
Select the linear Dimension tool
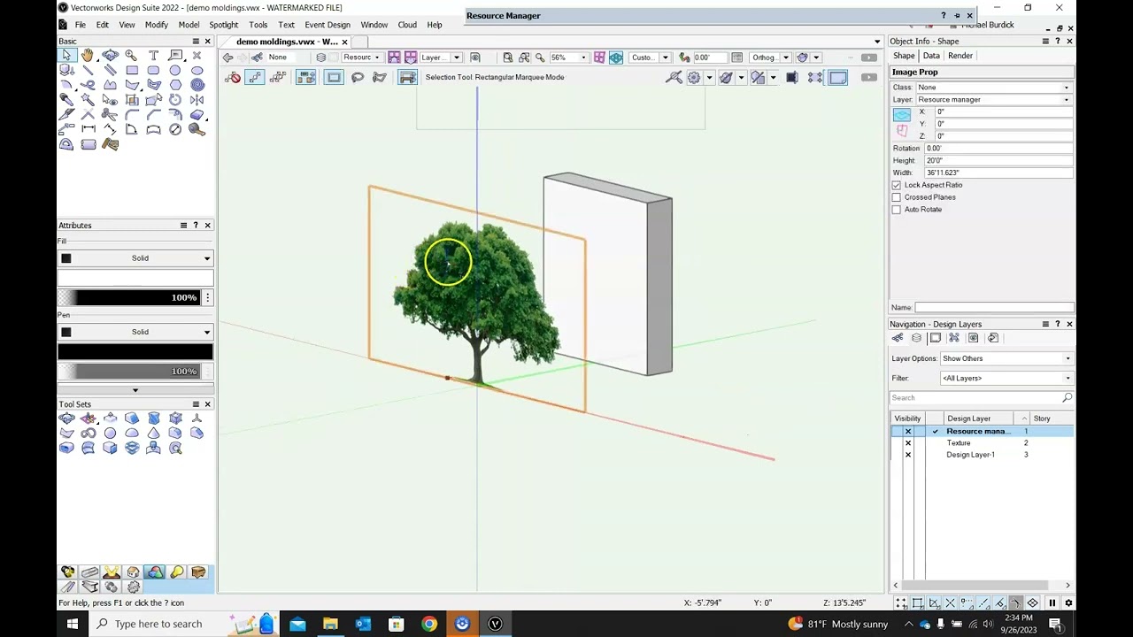(88, 129)
